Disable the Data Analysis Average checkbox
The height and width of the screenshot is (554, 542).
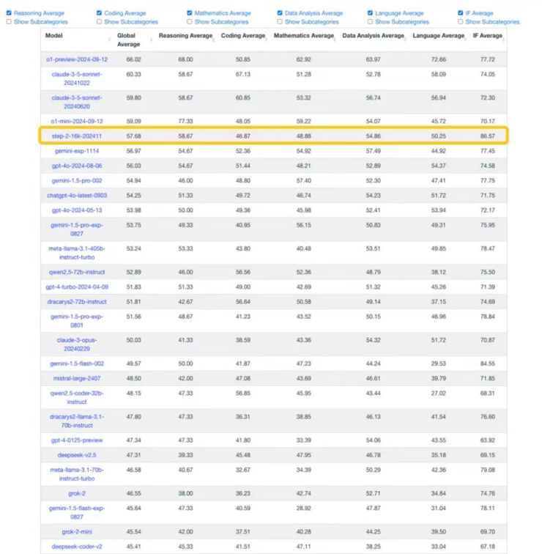(280, 13)
